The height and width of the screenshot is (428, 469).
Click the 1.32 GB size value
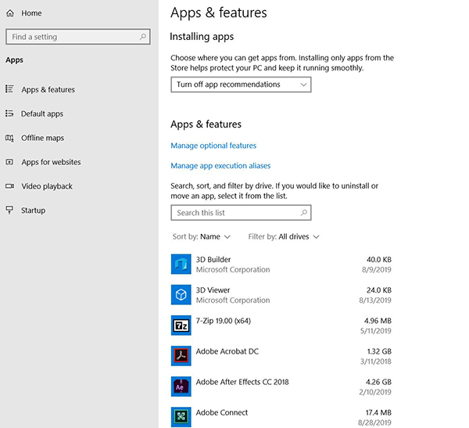[x=379, y=351]
